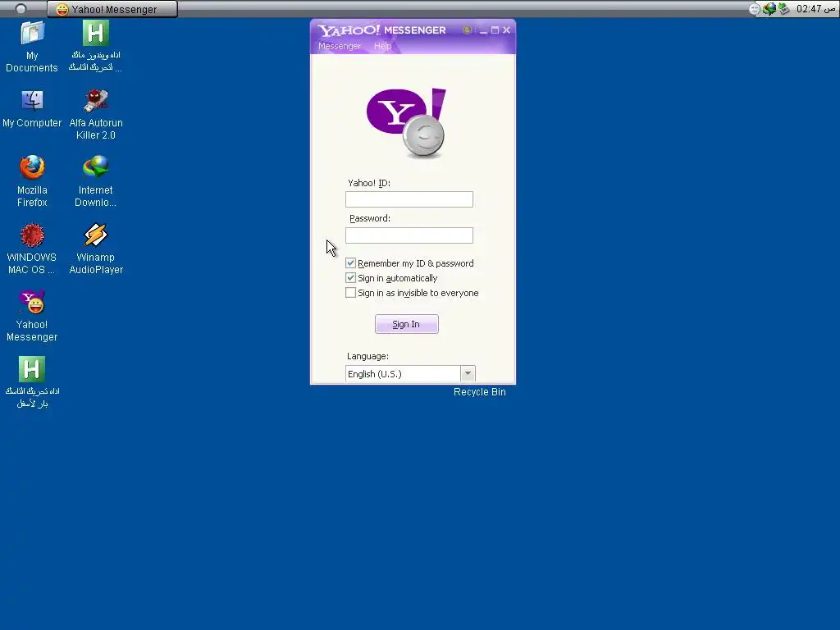Click the grey Yahoo Messenger tray face icon

755,9
